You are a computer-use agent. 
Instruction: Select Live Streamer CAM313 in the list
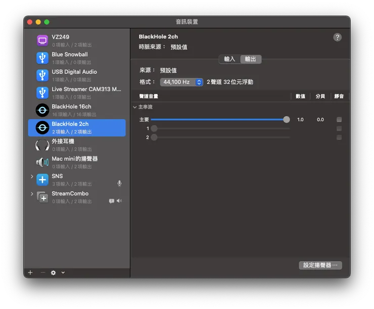(77, 93)
